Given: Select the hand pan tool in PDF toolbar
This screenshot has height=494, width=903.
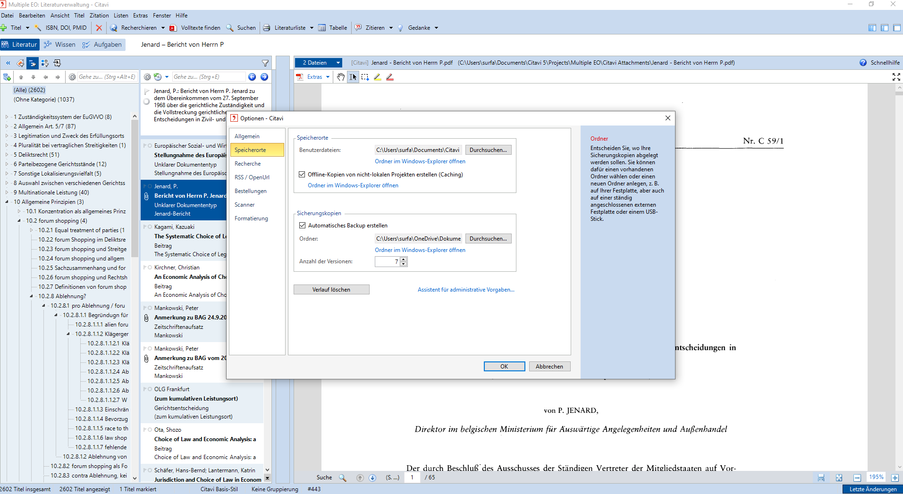Looking at the screenshot, I should pos(341,77).
